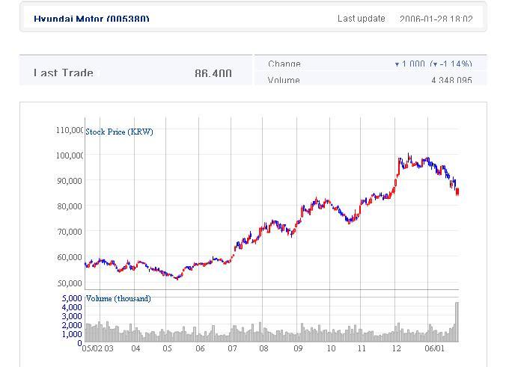The image size is (512, 367).
Task: Click the down arrow beside 1,000 change
Action: click(x=397, y=65)
